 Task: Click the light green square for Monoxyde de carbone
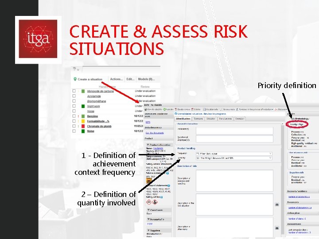pyautogui.click(x=83, y=91)
